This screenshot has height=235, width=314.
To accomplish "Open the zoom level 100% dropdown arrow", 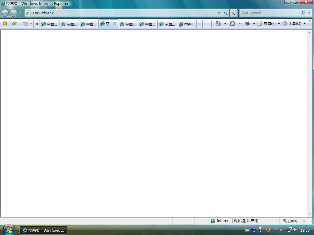I will 304,221.
